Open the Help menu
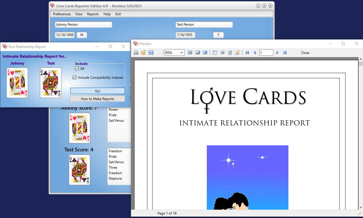Screen dimensions: 363x218 (107, 14)
